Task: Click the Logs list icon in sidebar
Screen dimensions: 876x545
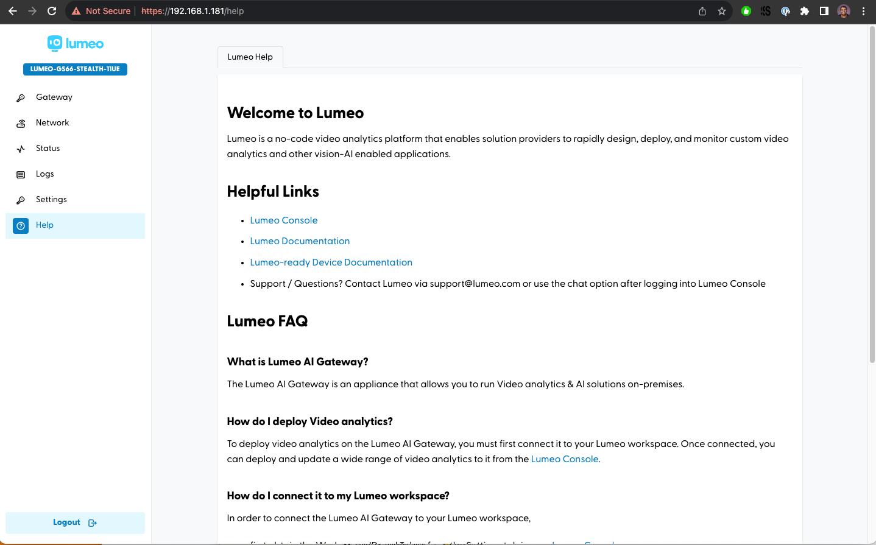Action: (x=21, y=174)
